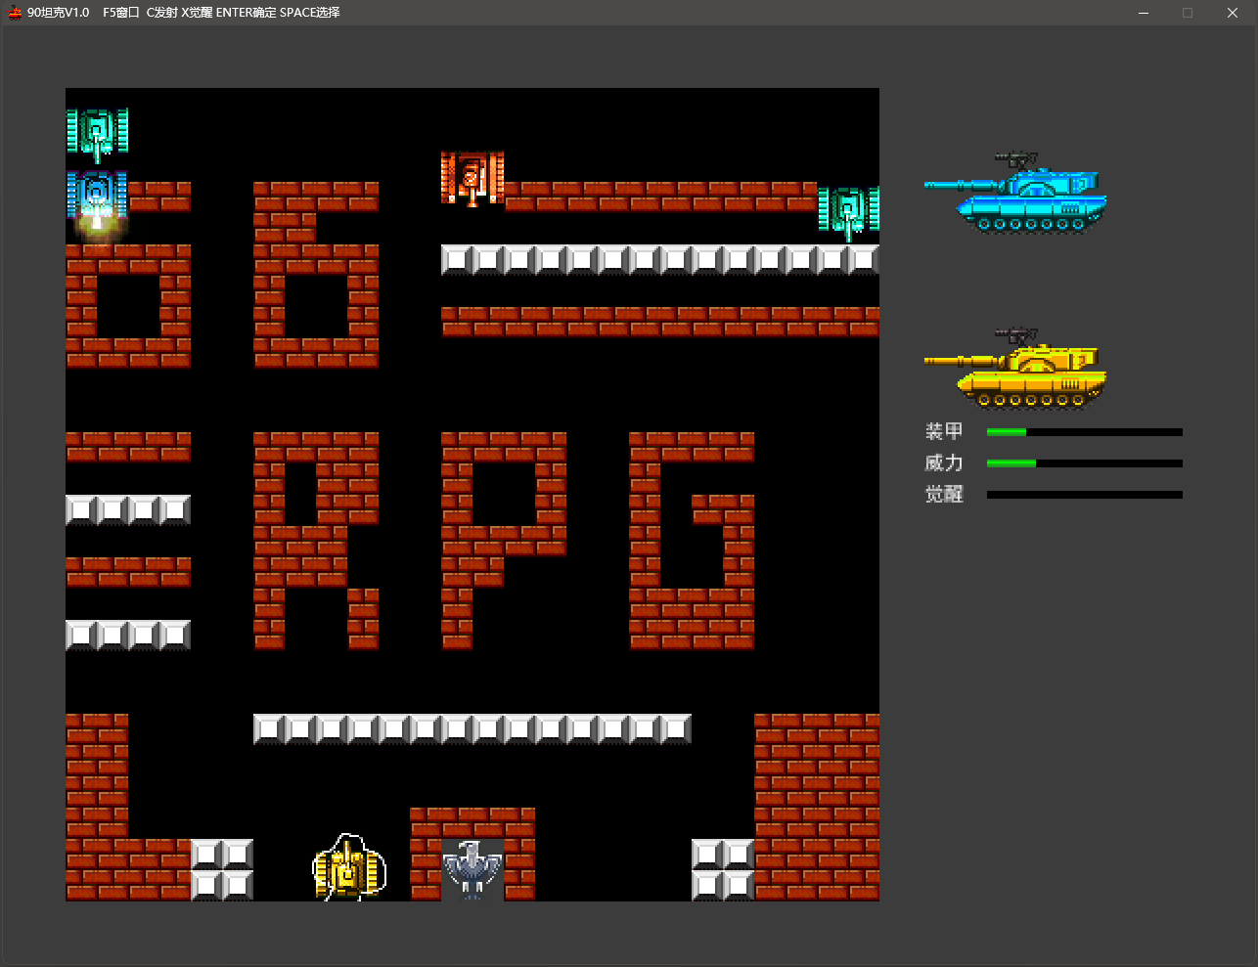This screenshot has width=1258, height=967.
Task: Close the game window
Action: coord(1233,13)
